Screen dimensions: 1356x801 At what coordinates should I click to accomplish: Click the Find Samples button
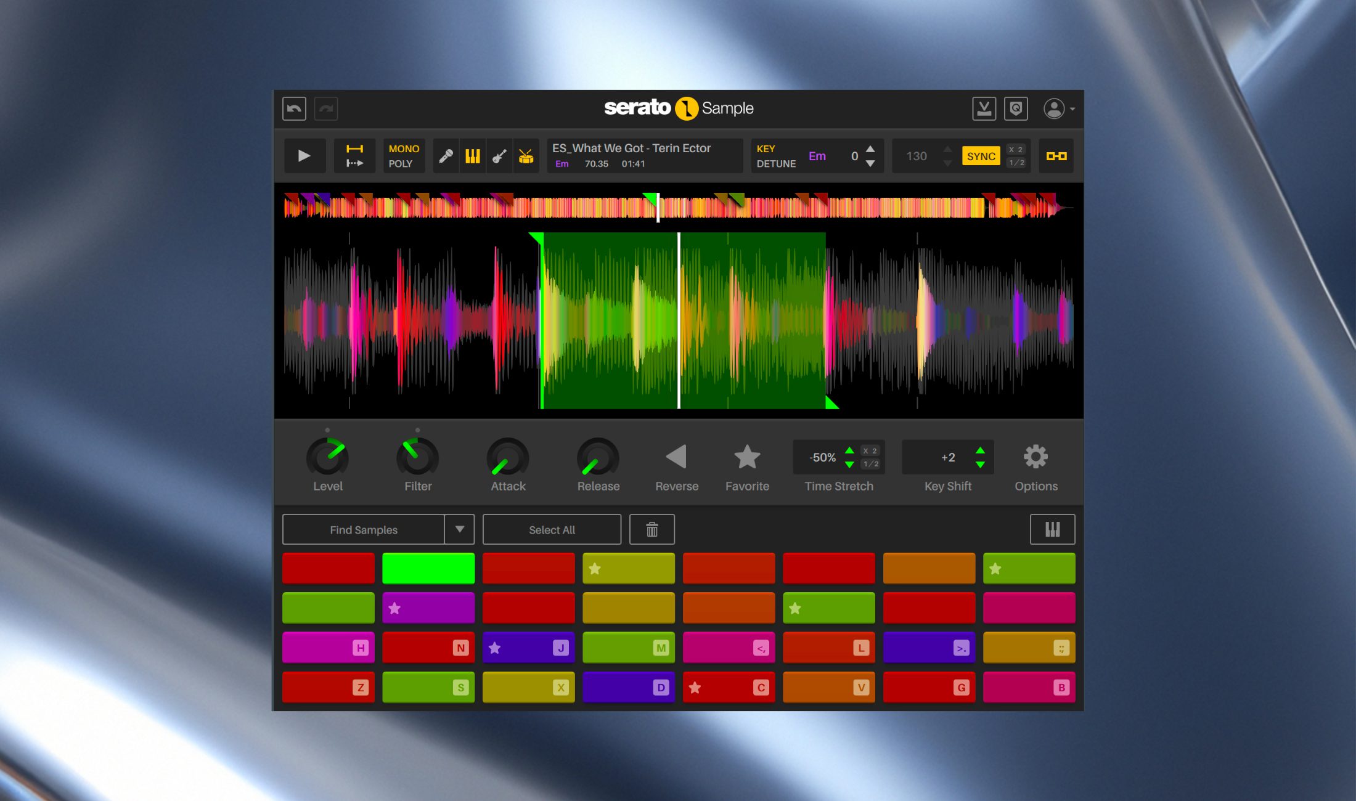(x=363, y=529)
